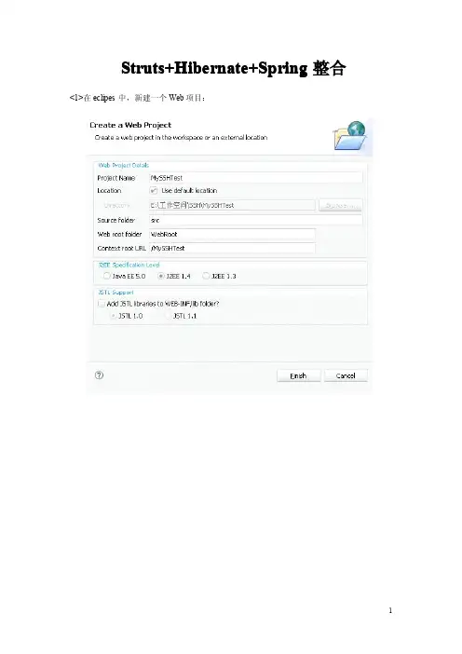Click the Directory path field
The image size is (462, 654).
click(232, 205)
